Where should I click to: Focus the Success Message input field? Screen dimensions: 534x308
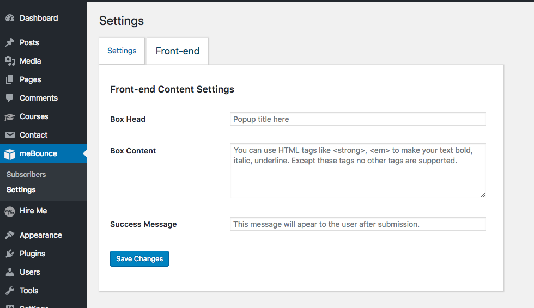point(358,224)
